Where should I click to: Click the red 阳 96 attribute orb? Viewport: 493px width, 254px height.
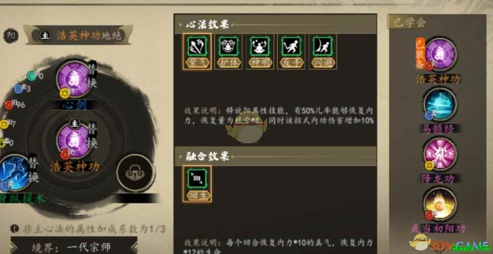pyautogui.click(x=9, y=105)
